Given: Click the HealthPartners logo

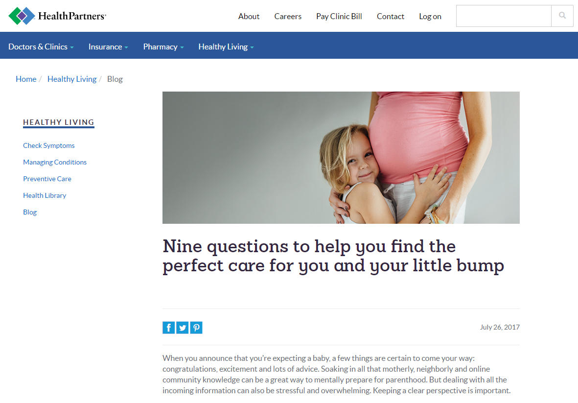Looking at the screenshot, I should (x=57, y=16).
